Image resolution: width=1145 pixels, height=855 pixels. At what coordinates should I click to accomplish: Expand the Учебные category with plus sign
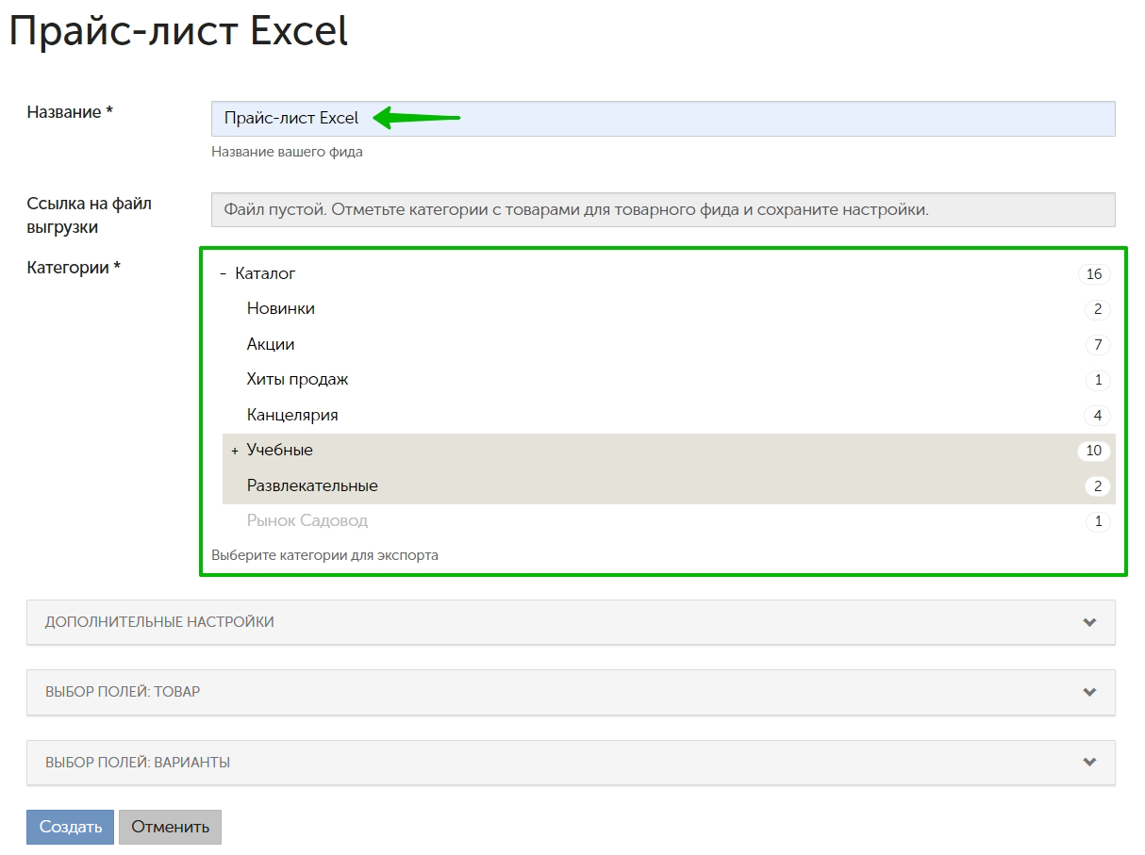pos(235,452)
